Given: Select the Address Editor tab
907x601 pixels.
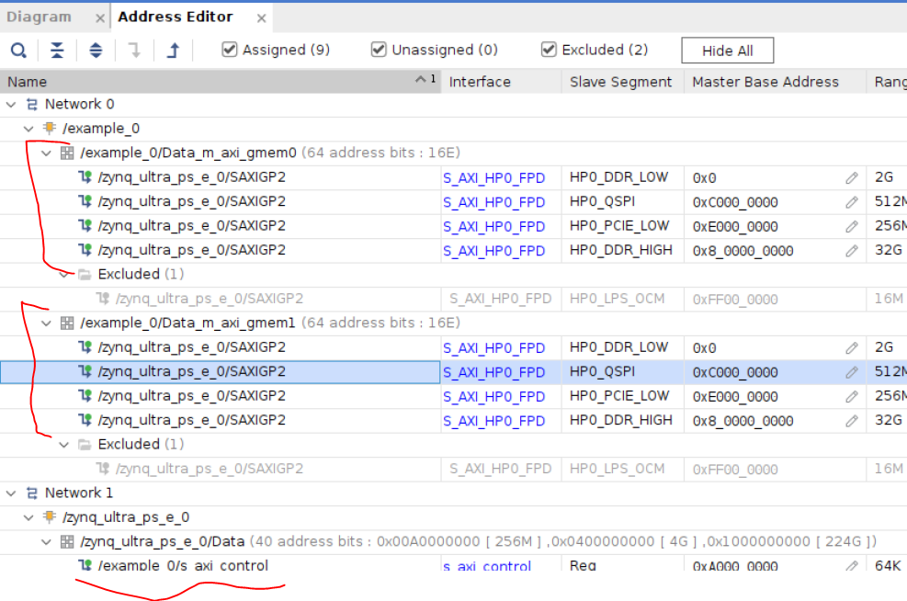Looking at the screenshot, I should (176, 17).
